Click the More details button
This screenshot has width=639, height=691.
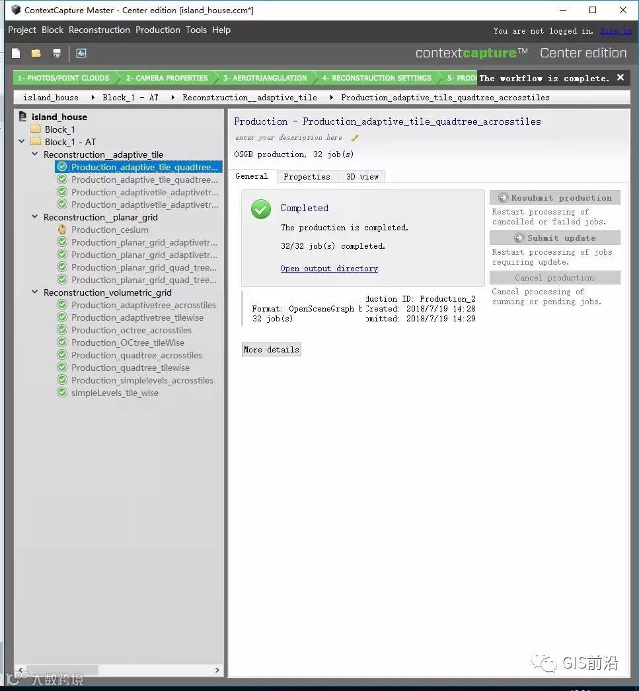click(x=272, y=350)
